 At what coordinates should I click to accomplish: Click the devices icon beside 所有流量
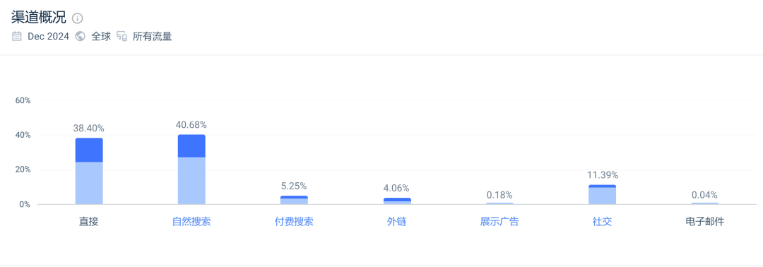pyautogui.click(x=122, y=37)
